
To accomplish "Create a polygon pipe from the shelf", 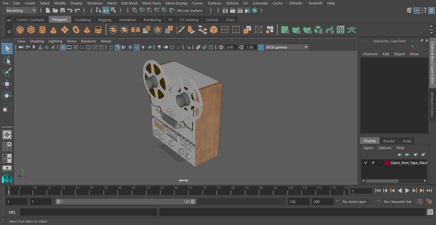I will click(98, 30).
